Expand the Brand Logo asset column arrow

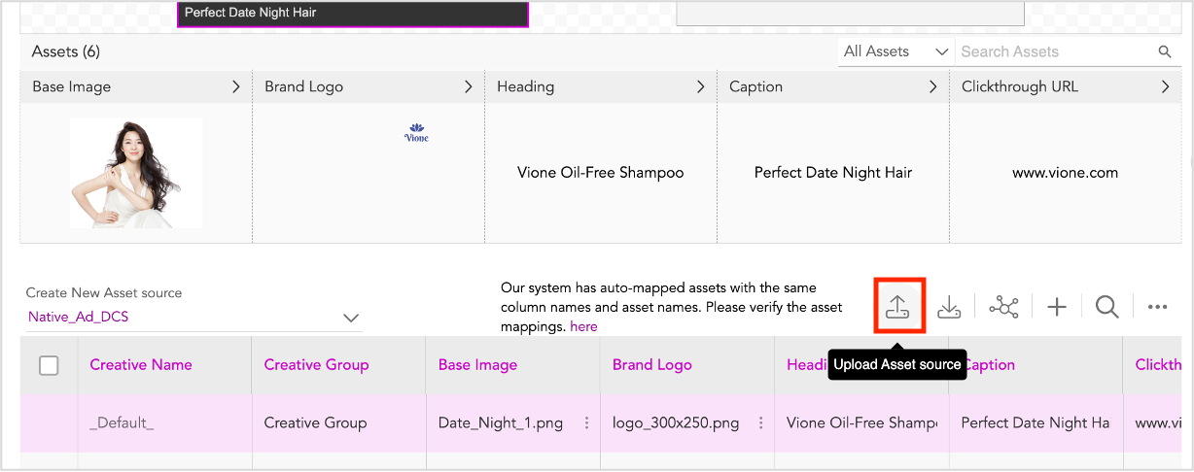click(468, 87)
